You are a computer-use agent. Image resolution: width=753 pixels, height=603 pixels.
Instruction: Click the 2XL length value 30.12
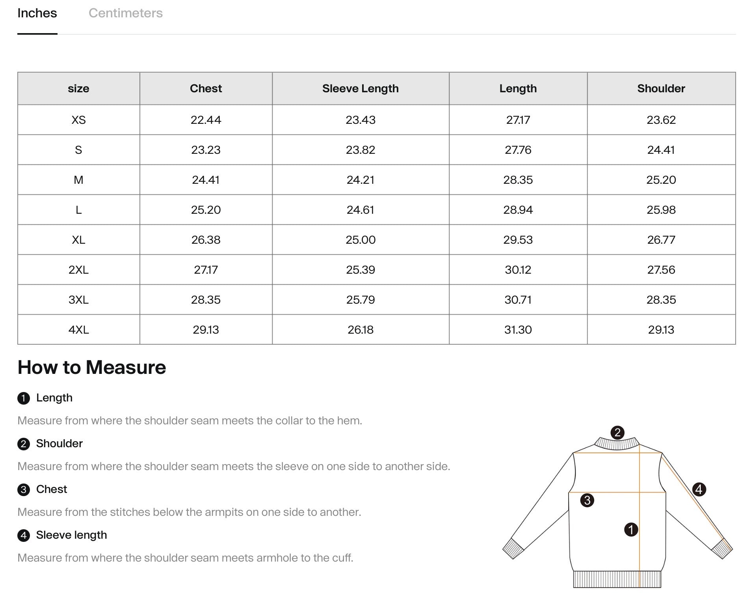tap(518, 270)
